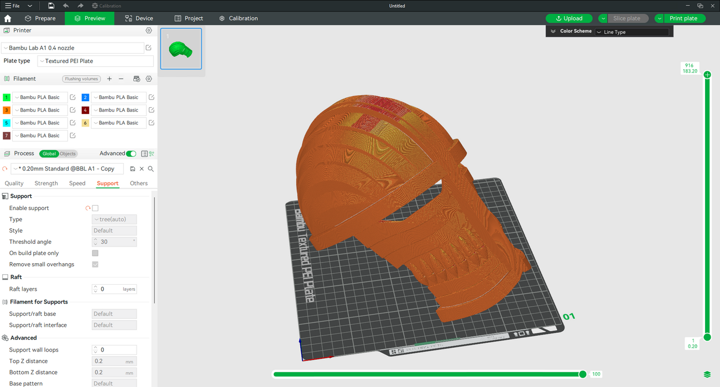
Task: Edit the Bambu Lab A1 printer preset
Action: click(x=148, y=48)
